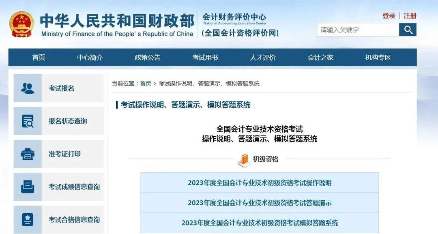Viewport: 438px width, 234px height.
Task: Click the breadcrumb's current page 考试操作说明、答题演示、模拟答题系统
Action: coord(209,84)
